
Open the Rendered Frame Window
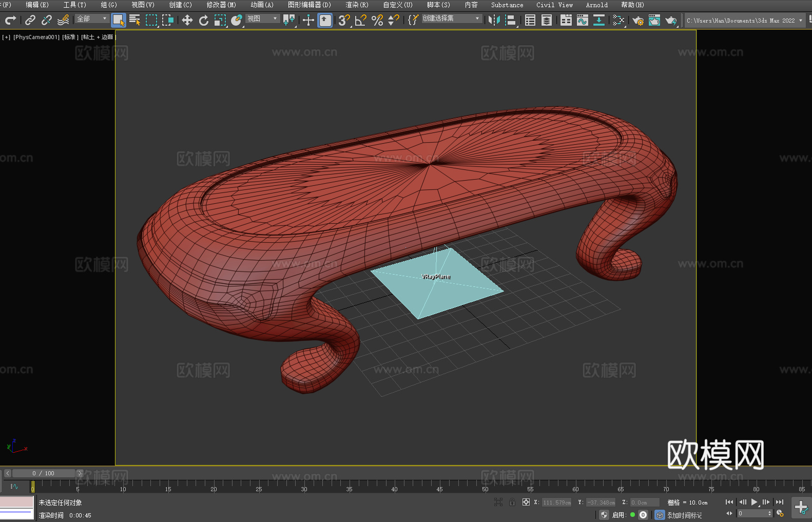pos(654,20)
